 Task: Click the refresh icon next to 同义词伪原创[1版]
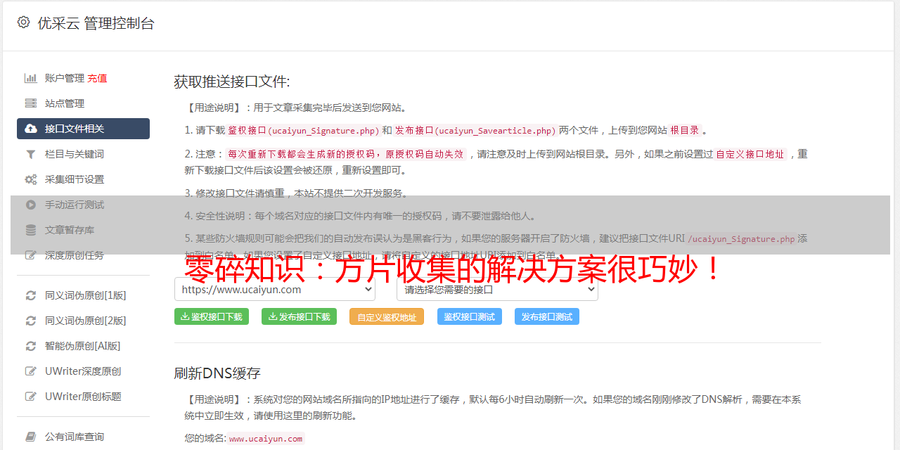pos(31,295)
